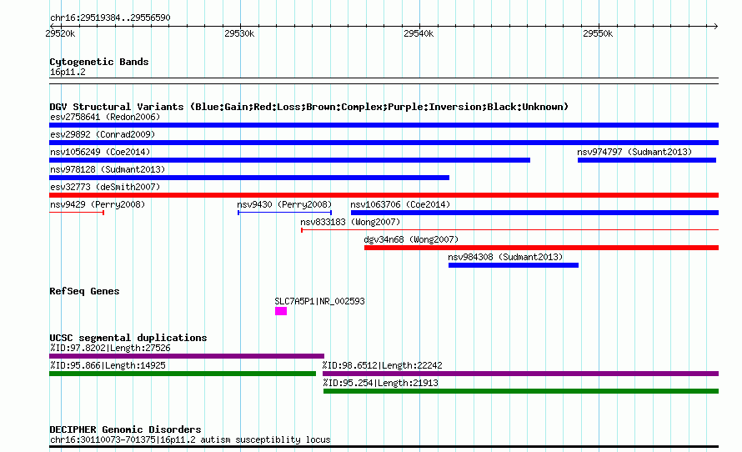This screenshot has width=742, height=452.
Task: Click the nsv833183 (Wong2007) label text
Action: click(350, 222)
